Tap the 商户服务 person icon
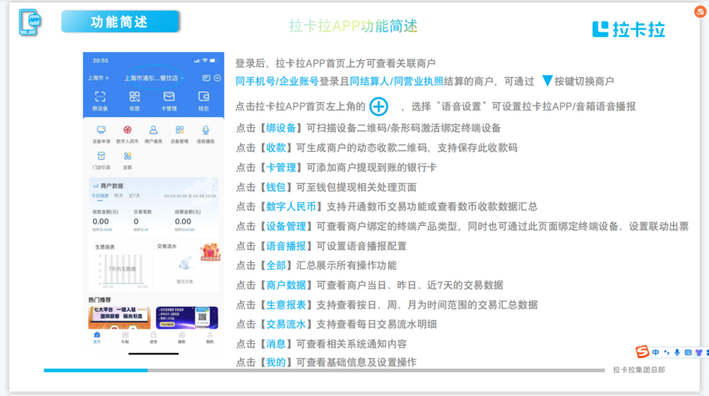The height and width of the screenshot is (396, 709). point(153,130)
